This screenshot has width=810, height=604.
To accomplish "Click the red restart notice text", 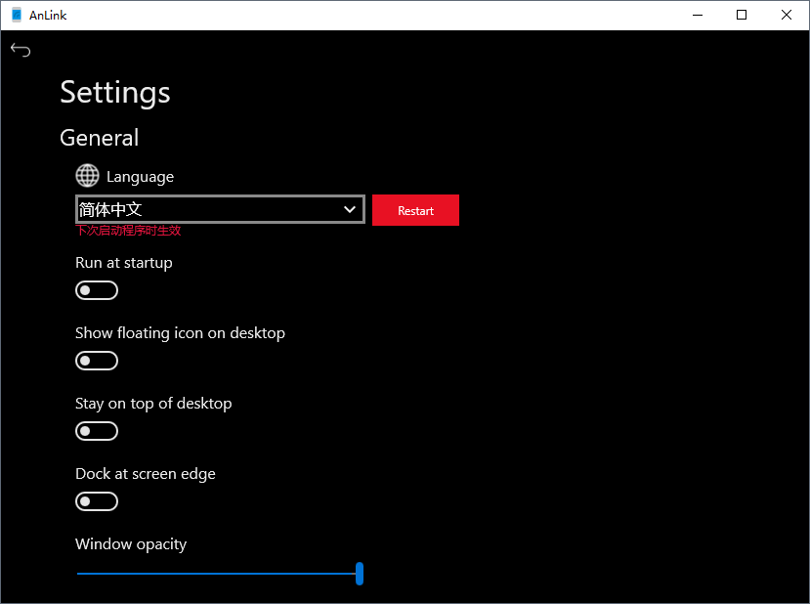I will [x=128, y=231].
